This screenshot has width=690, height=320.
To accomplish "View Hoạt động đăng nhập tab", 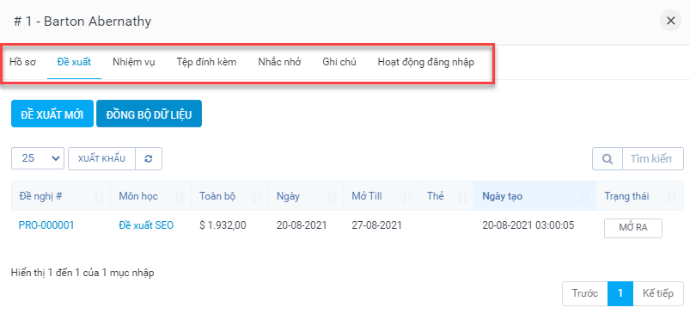I will (x=425, y=62).
